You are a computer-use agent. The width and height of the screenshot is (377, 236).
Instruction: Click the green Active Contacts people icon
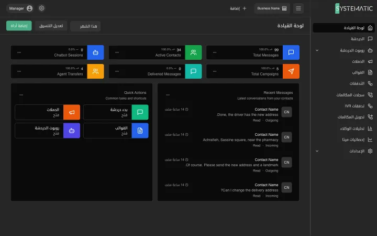point(193,52)
